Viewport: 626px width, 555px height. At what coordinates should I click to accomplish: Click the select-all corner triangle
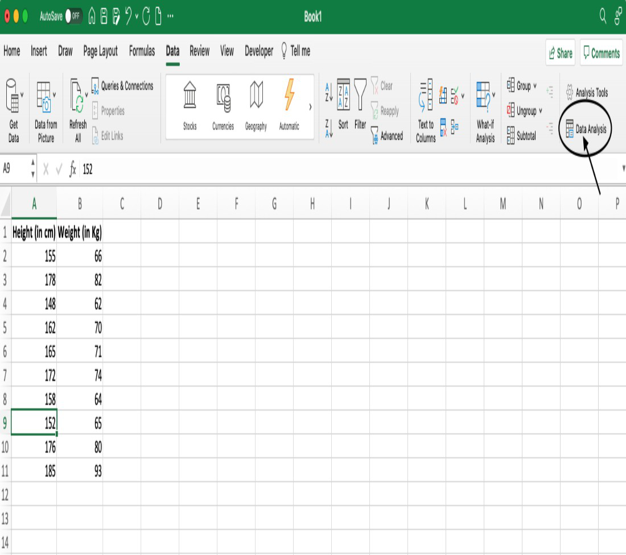[x=6, y=204]
